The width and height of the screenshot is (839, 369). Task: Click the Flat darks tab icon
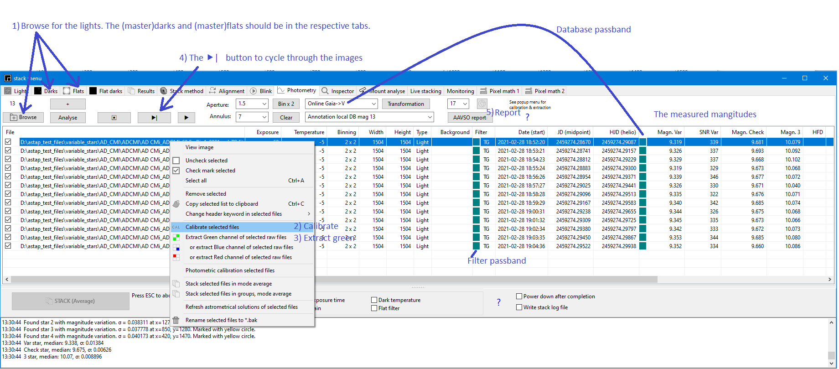(93, 91)
